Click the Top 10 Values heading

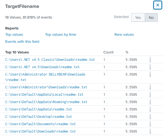click(17, 52)
